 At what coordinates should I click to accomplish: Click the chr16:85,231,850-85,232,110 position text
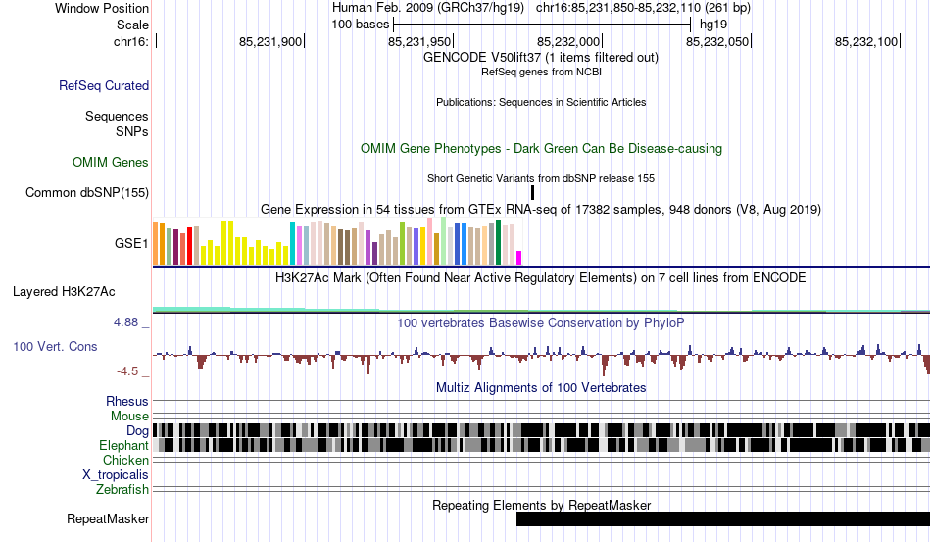click(643, 8)
